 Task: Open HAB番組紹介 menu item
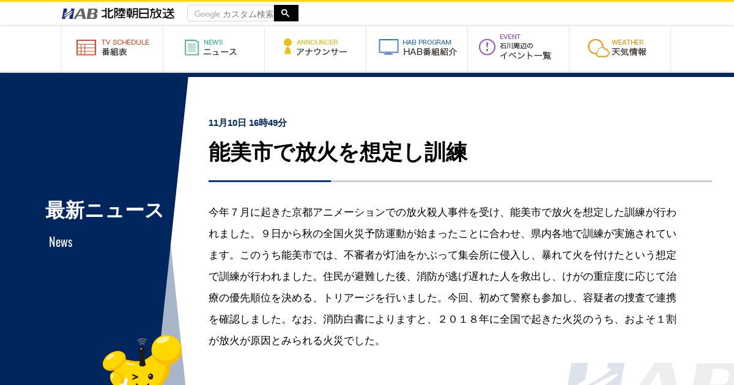(417, 48)
